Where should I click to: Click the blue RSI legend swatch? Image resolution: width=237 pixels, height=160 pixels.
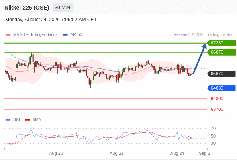(8, 120)
